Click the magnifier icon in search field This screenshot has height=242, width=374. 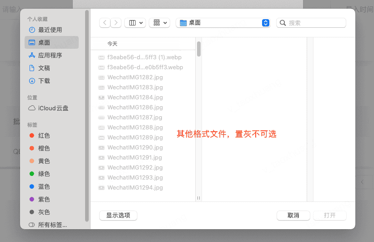pos(283,23)
